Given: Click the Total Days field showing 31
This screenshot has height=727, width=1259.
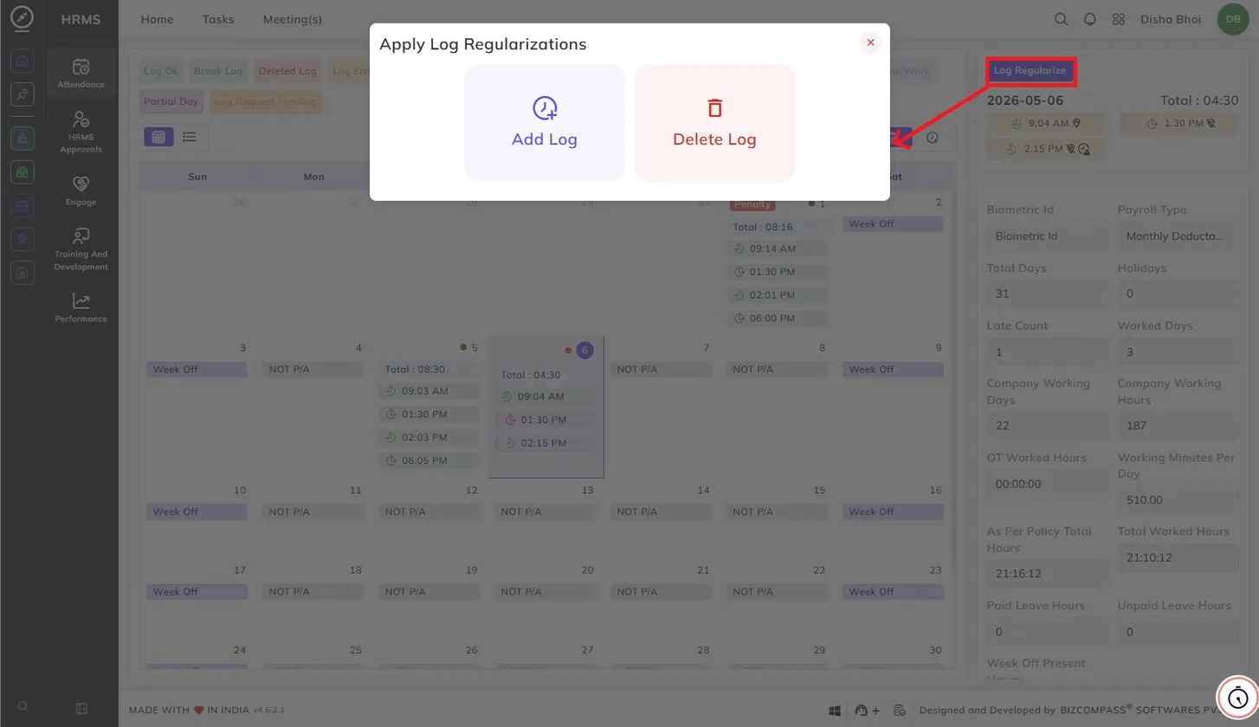Looking at the screenshot, I should pos(1048,293).
